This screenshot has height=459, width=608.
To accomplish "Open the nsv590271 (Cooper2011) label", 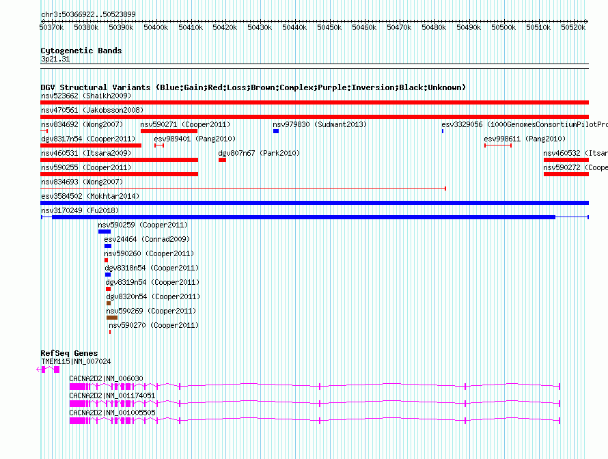I will coord(185,124).
